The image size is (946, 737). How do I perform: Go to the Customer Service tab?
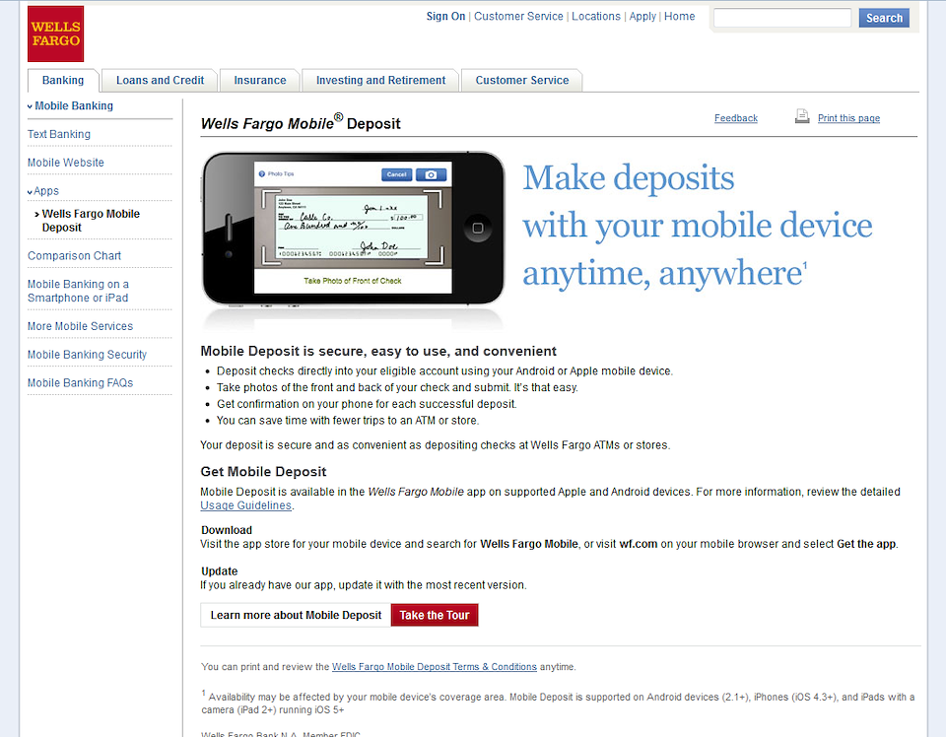[x=522, y=80]
